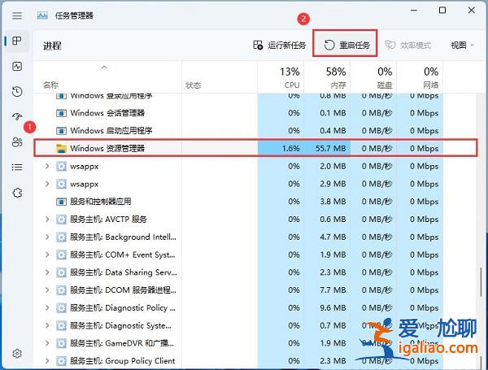Open the Performance page in sidebar
This screenshot has width=488, height=370.
[17, 66]
